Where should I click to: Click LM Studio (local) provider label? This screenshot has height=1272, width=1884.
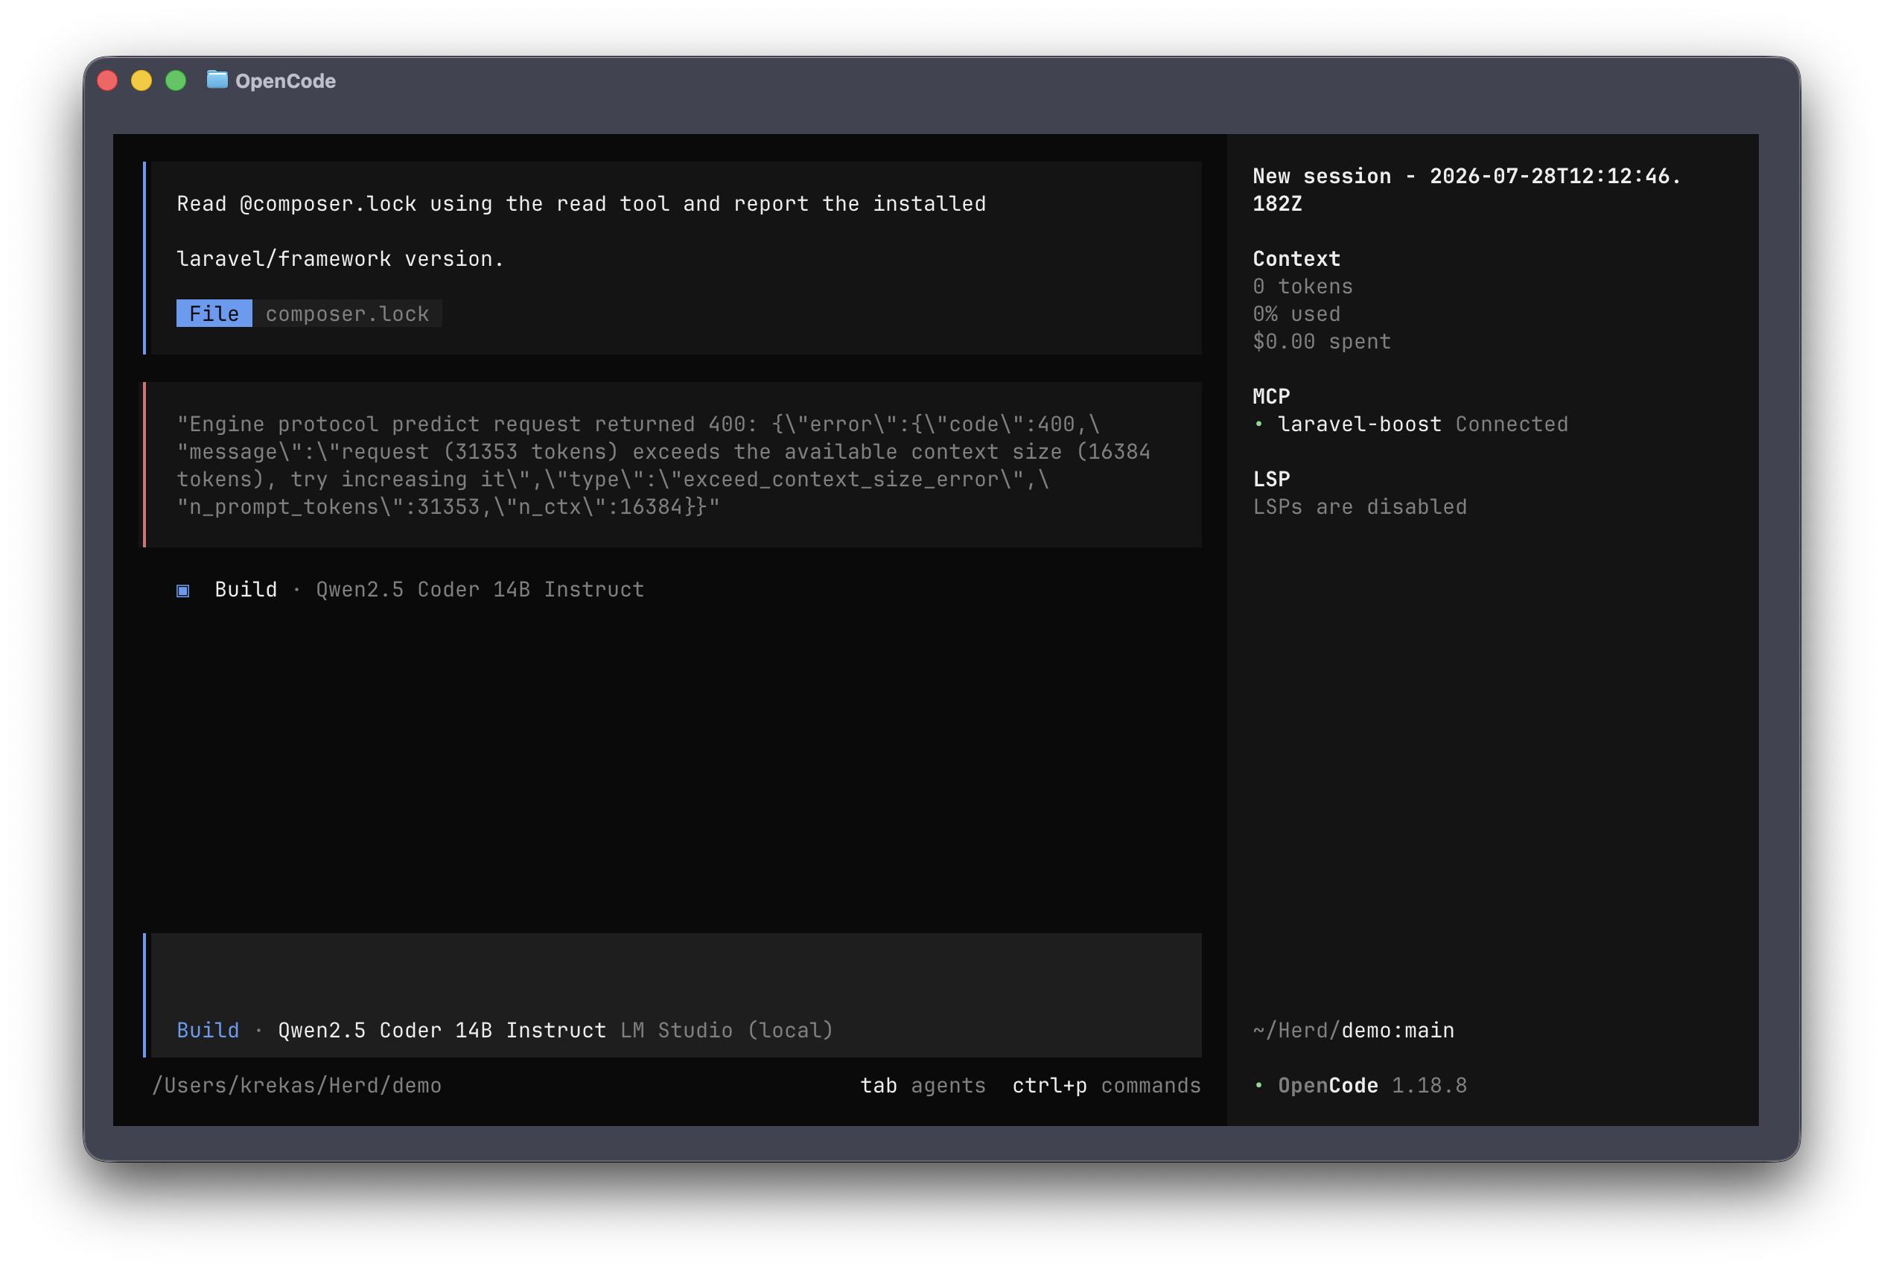pyautogui.click(x=726, y=1031)
